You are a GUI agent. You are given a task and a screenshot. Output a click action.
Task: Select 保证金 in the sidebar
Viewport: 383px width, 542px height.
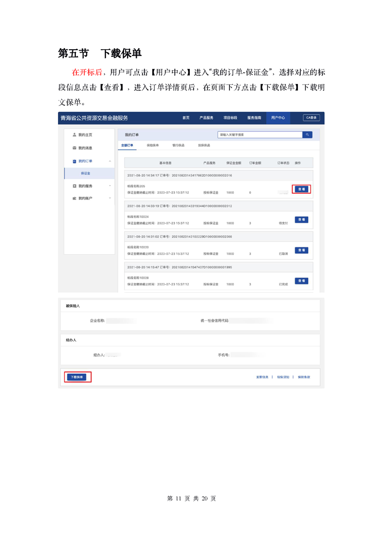pyautogui.click(x=85, y=173)
